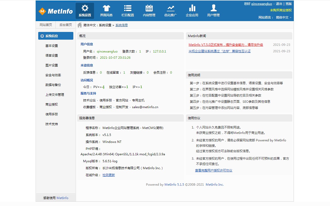Click the username value qincewangluo in 用户信息
This screenshot has width=330, height=206.
click(107, 51)
